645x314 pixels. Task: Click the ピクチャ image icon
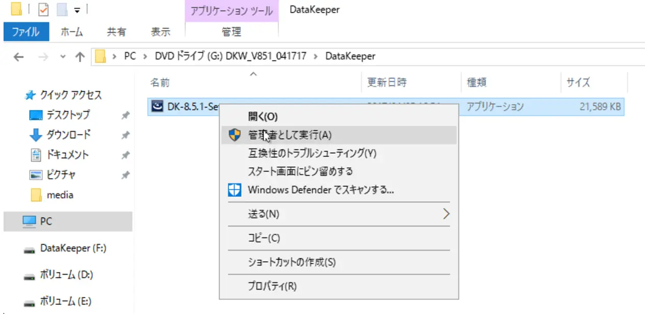[x=36, y=175]
